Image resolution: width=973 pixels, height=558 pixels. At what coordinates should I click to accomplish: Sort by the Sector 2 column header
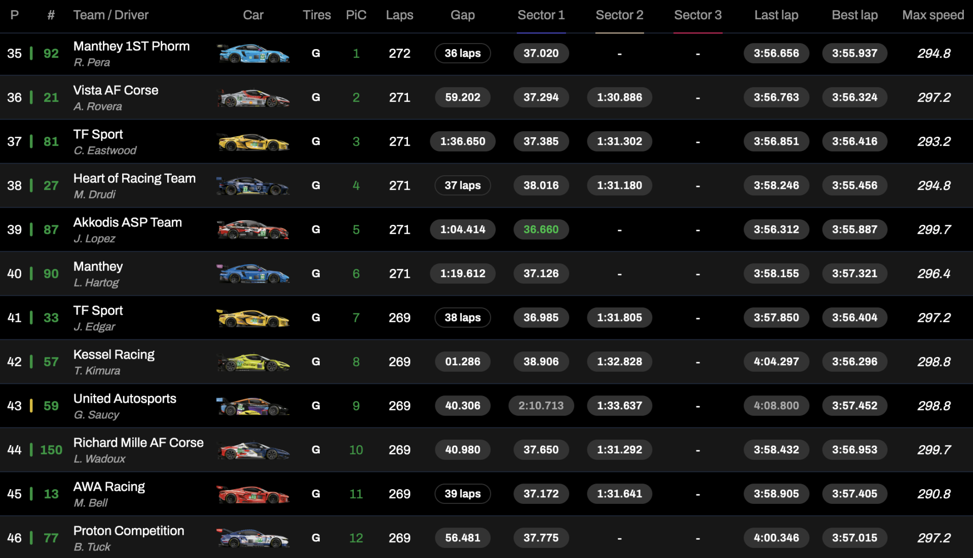click(619, 15)
